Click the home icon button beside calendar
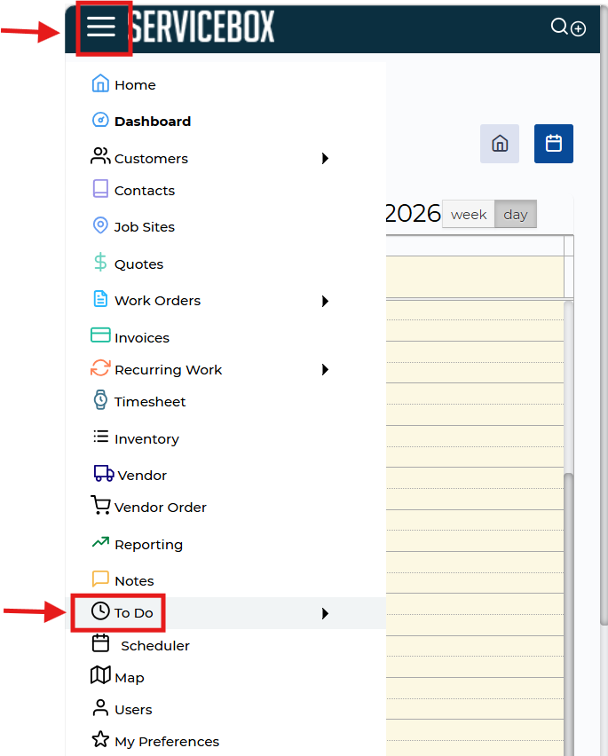 500,144
